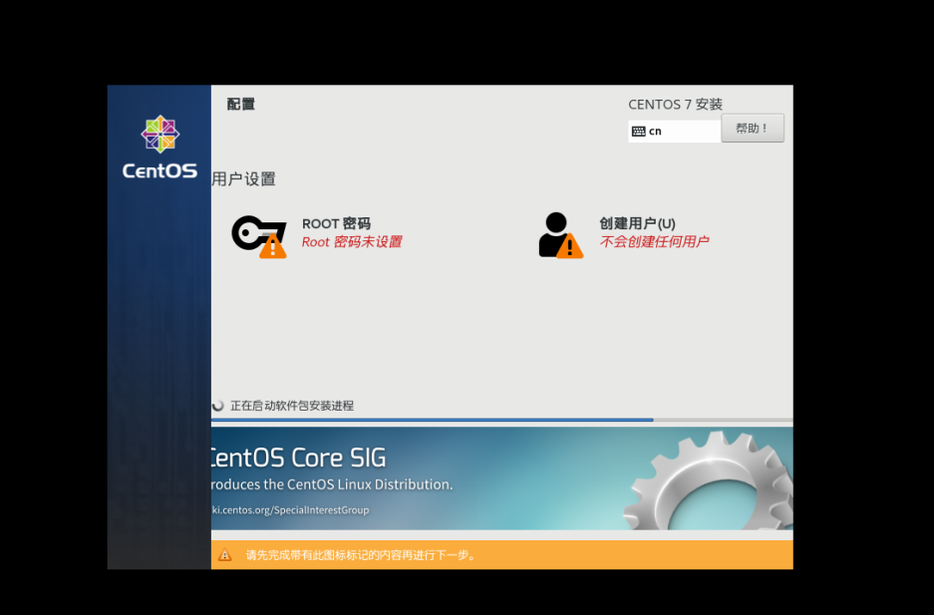Click the SpecialInterestGroup wiki URL text

tap(291, 510)
